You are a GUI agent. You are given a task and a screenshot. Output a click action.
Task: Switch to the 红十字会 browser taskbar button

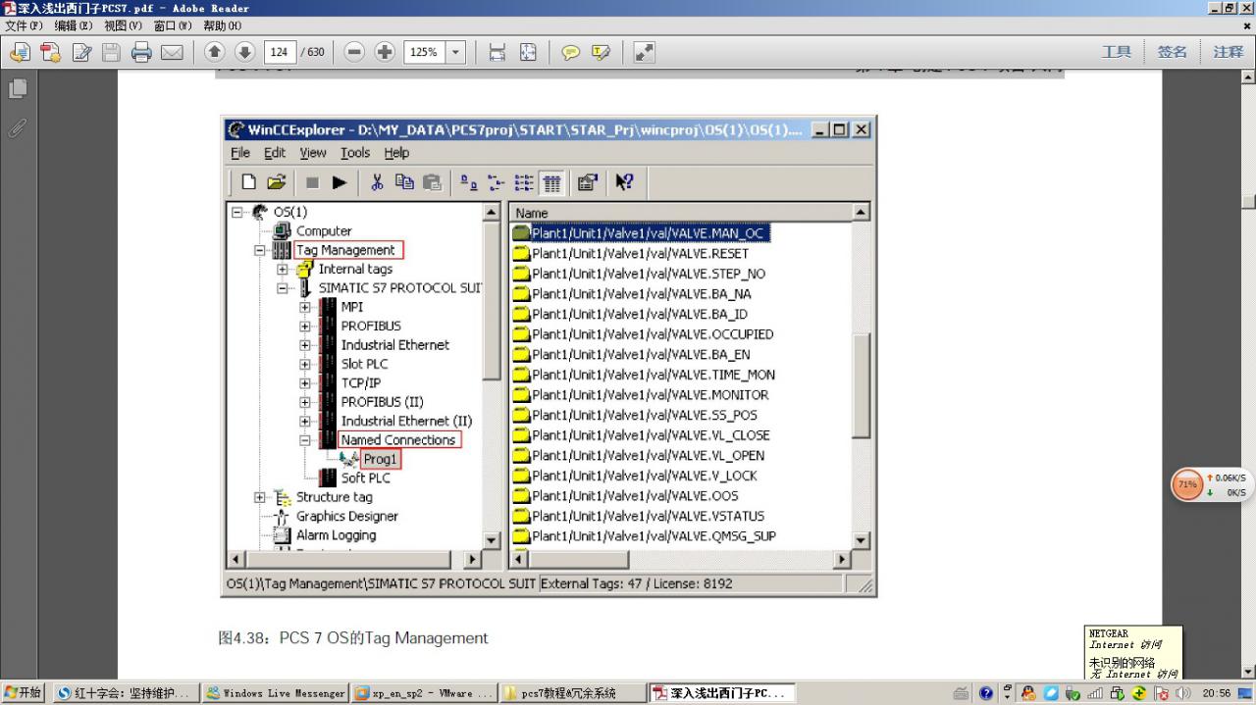pos(126,693)
